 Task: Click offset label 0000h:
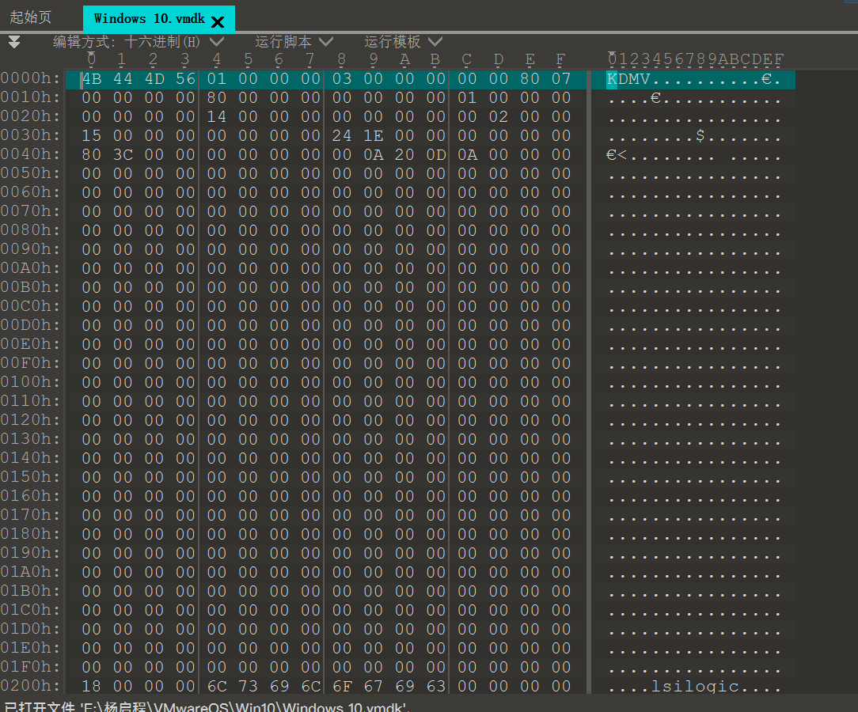pyautogui.click(x=30, y=79)
